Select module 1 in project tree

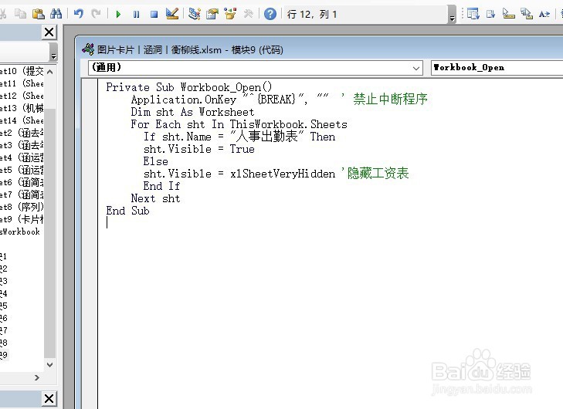point(4,256)
